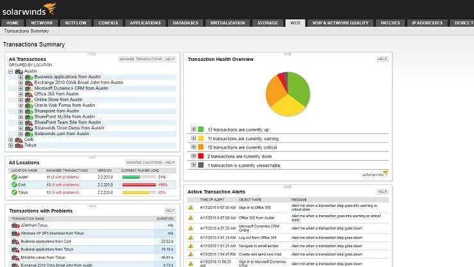Switch to the NETWORK tab

point(42,23)
